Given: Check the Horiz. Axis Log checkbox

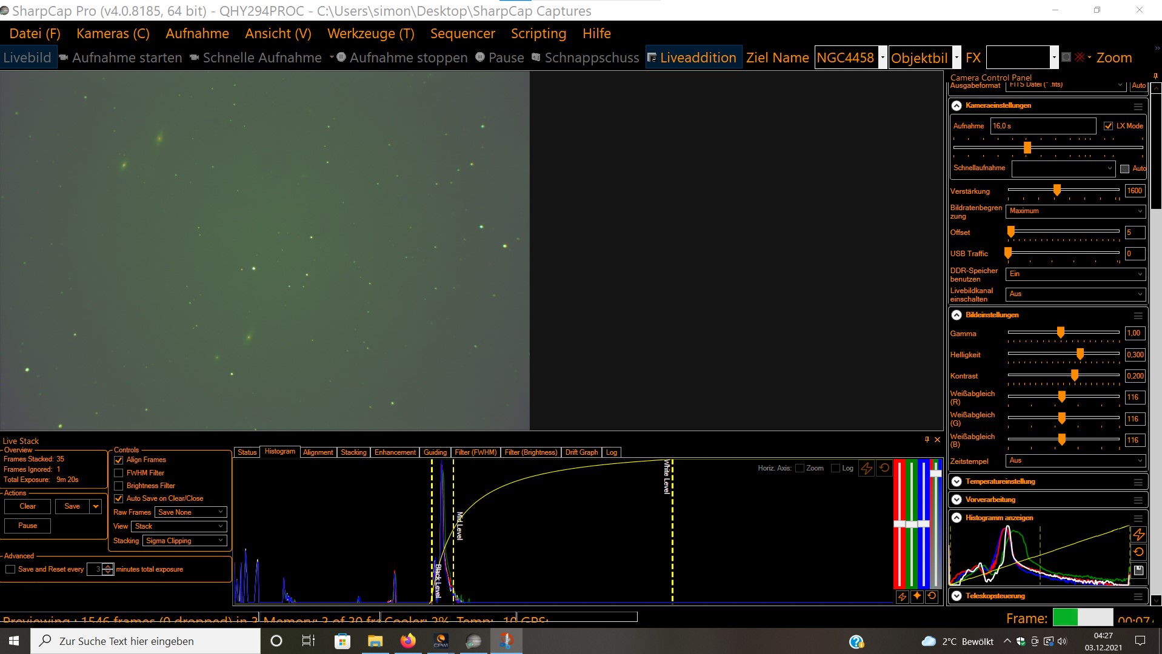Looking at the screenshot, I should [835, 468].
